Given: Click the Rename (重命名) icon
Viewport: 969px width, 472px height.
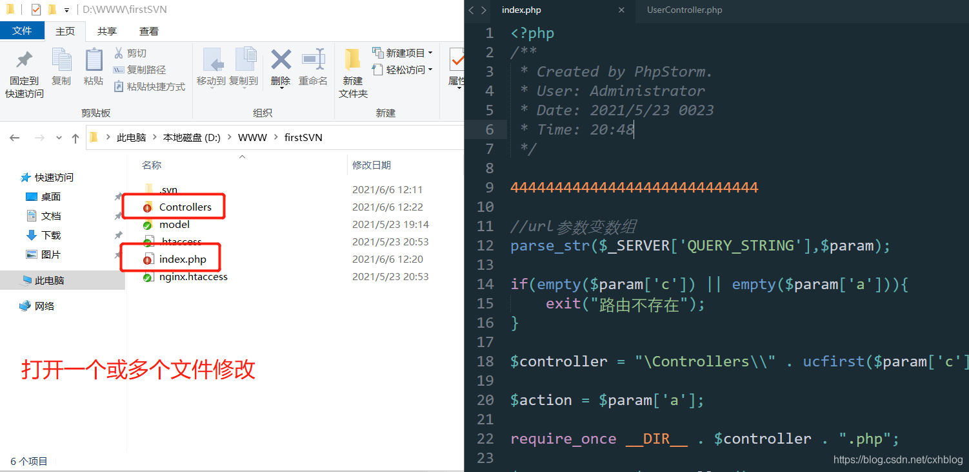Looking at the screenshot, I should [314, 60].
